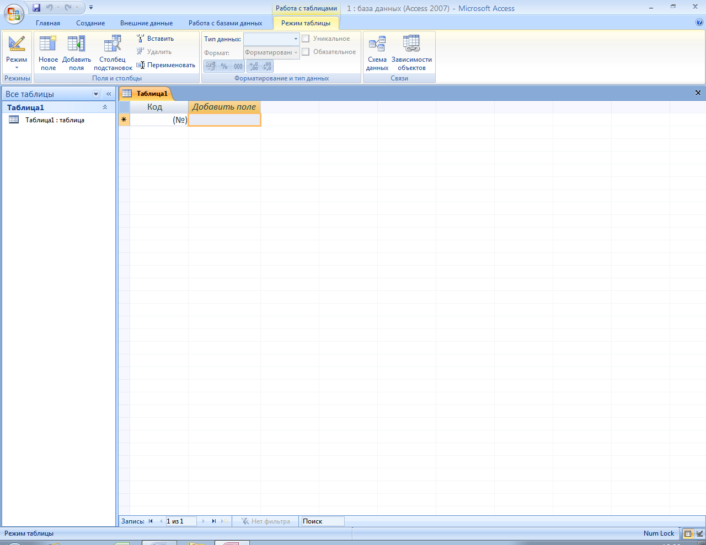Apply percent format icon
The height and width of the screenshot is (545, 706).
[224, 66]
